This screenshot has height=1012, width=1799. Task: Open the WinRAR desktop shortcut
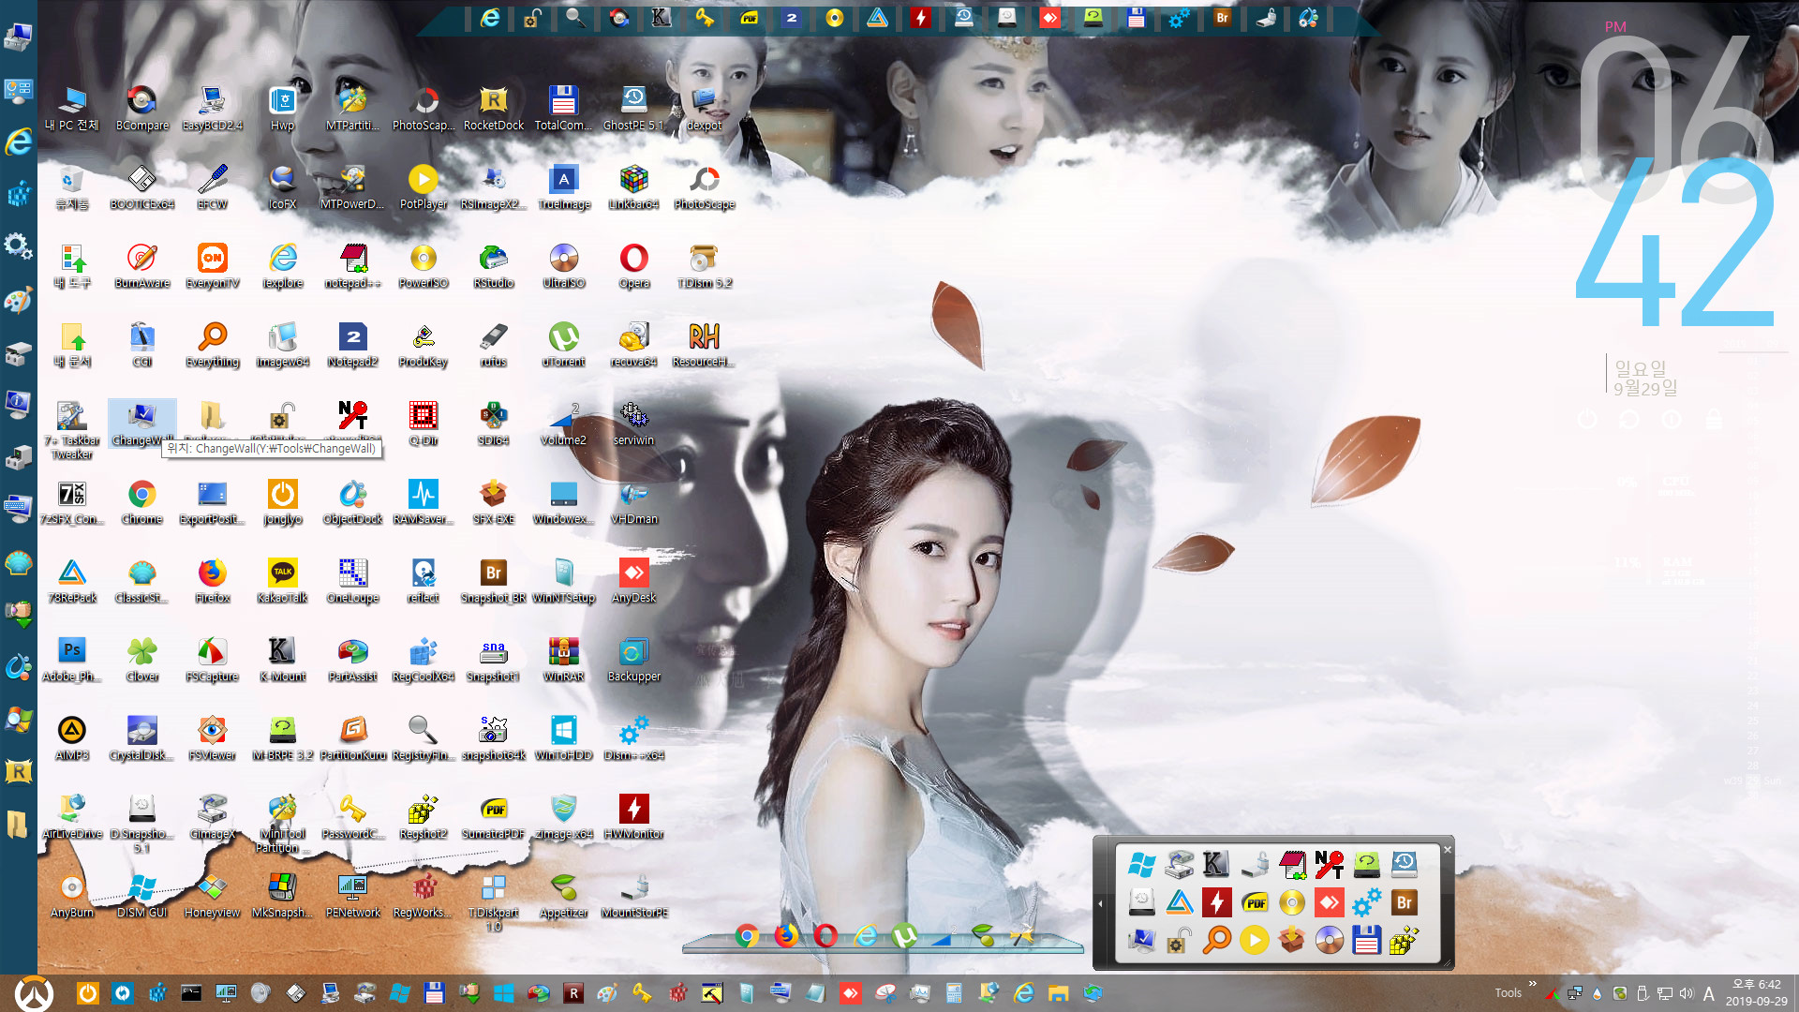click(563, 659)
